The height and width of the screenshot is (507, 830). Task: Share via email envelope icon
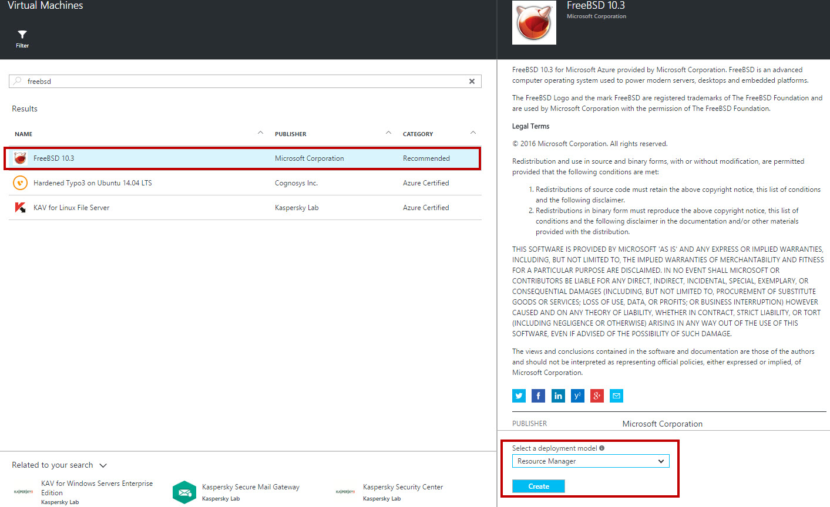[x=616, y=396]
